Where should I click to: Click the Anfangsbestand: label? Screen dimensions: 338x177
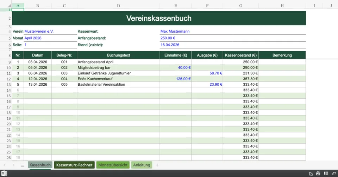coord(92,38)
